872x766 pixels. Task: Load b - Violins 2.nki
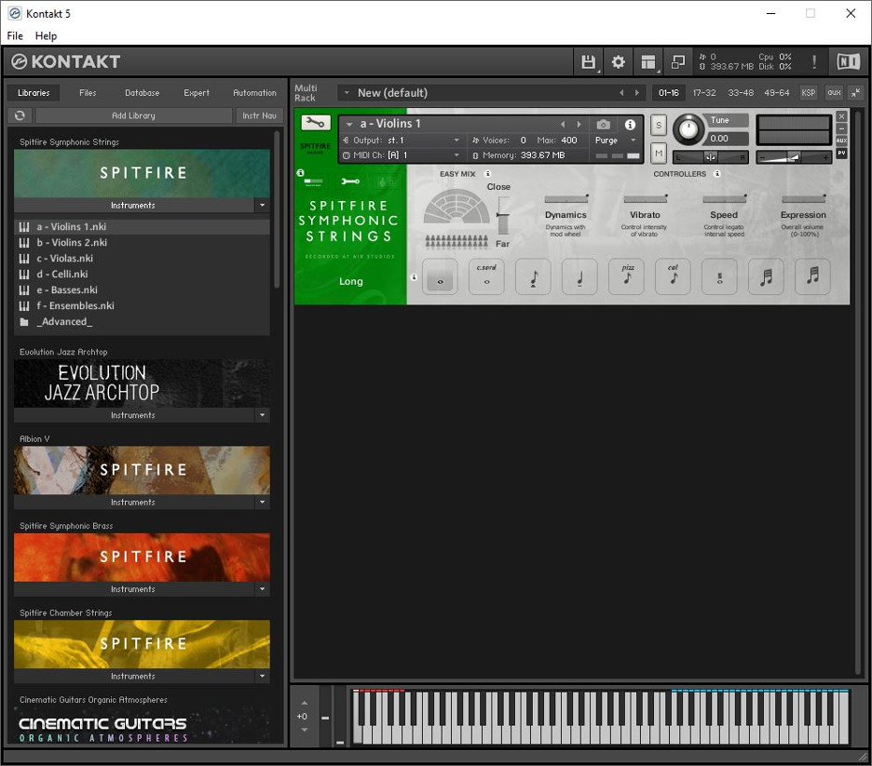[142, 242]
